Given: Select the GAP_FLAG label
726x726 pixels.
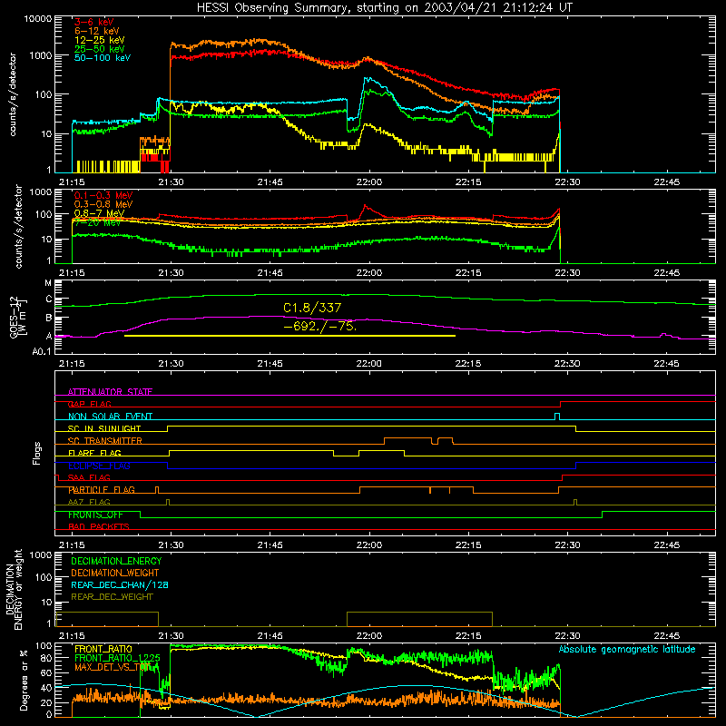Looking at the screenshot, I should click(89, 404).
